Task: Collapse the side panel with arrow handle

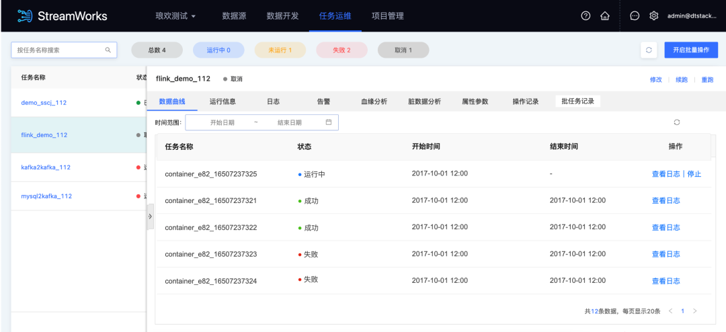Action: [x=150, y=216]
